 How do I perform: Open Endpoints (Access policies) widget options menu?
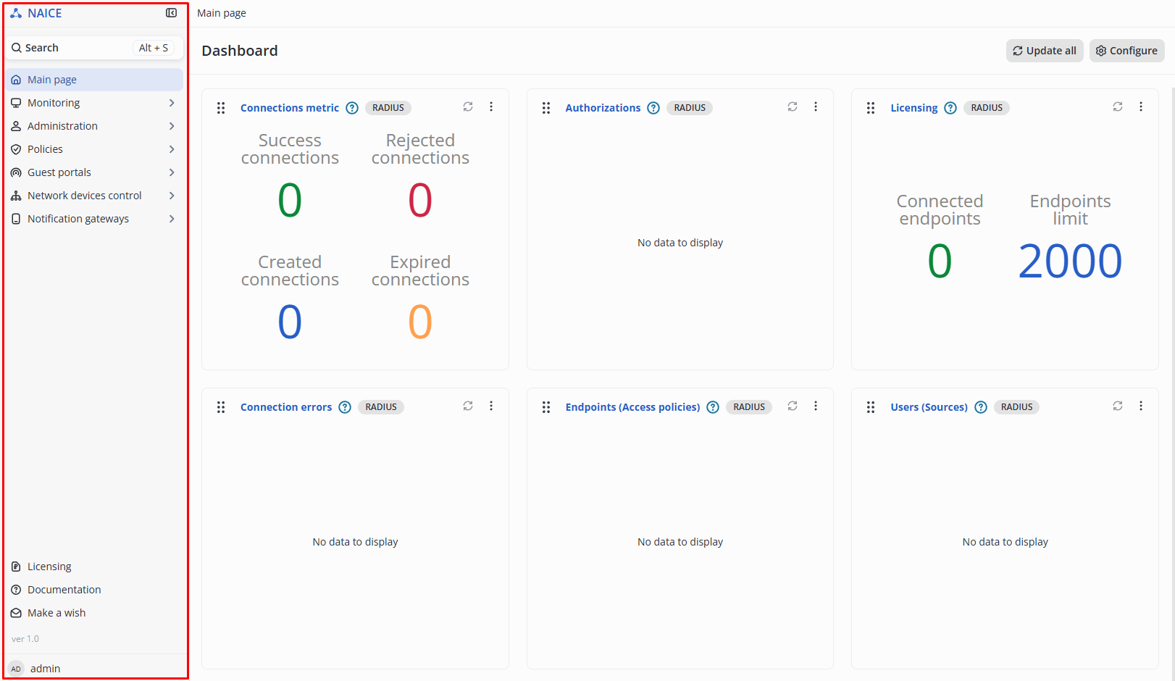click(816, 406)
